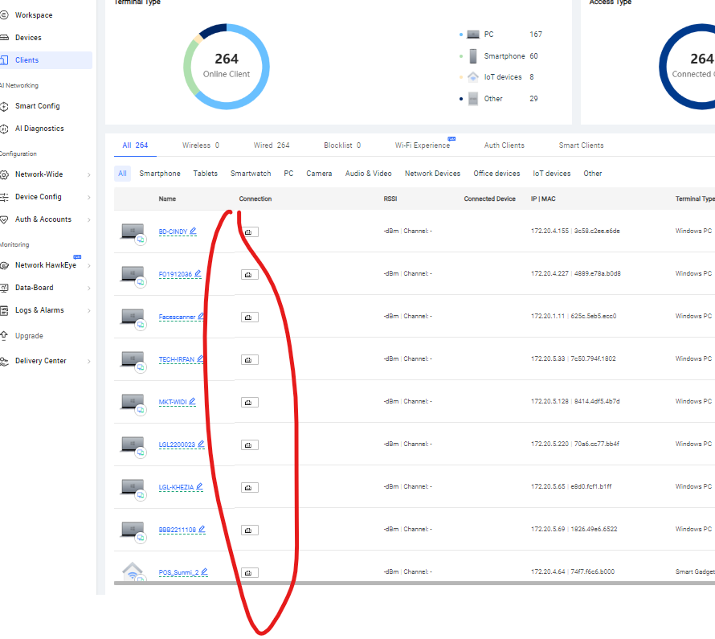
Task: Filter clients by Network Devices
Action: (432, 174)
